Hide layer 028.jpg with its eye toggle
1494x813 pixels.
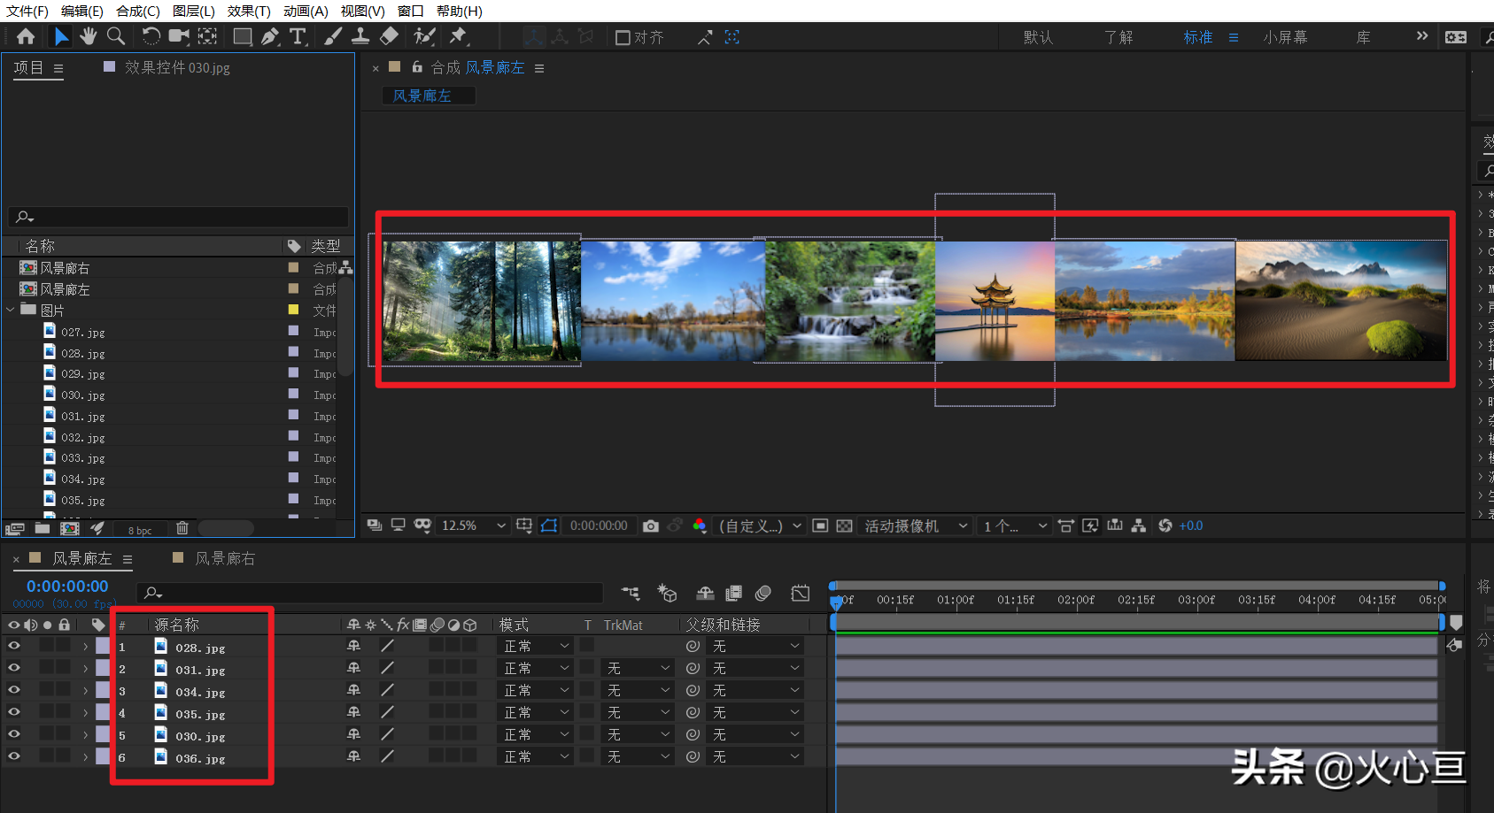(x=14, y=646)
